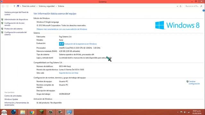Click the network signal tray icon
Image resolution: width=205 pixels, height=115 pixels.
click(x=189, y=112)
